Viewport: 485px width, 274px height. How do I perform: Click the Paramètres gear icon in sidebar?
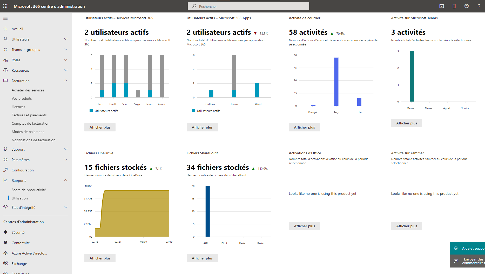click(5, 160)
